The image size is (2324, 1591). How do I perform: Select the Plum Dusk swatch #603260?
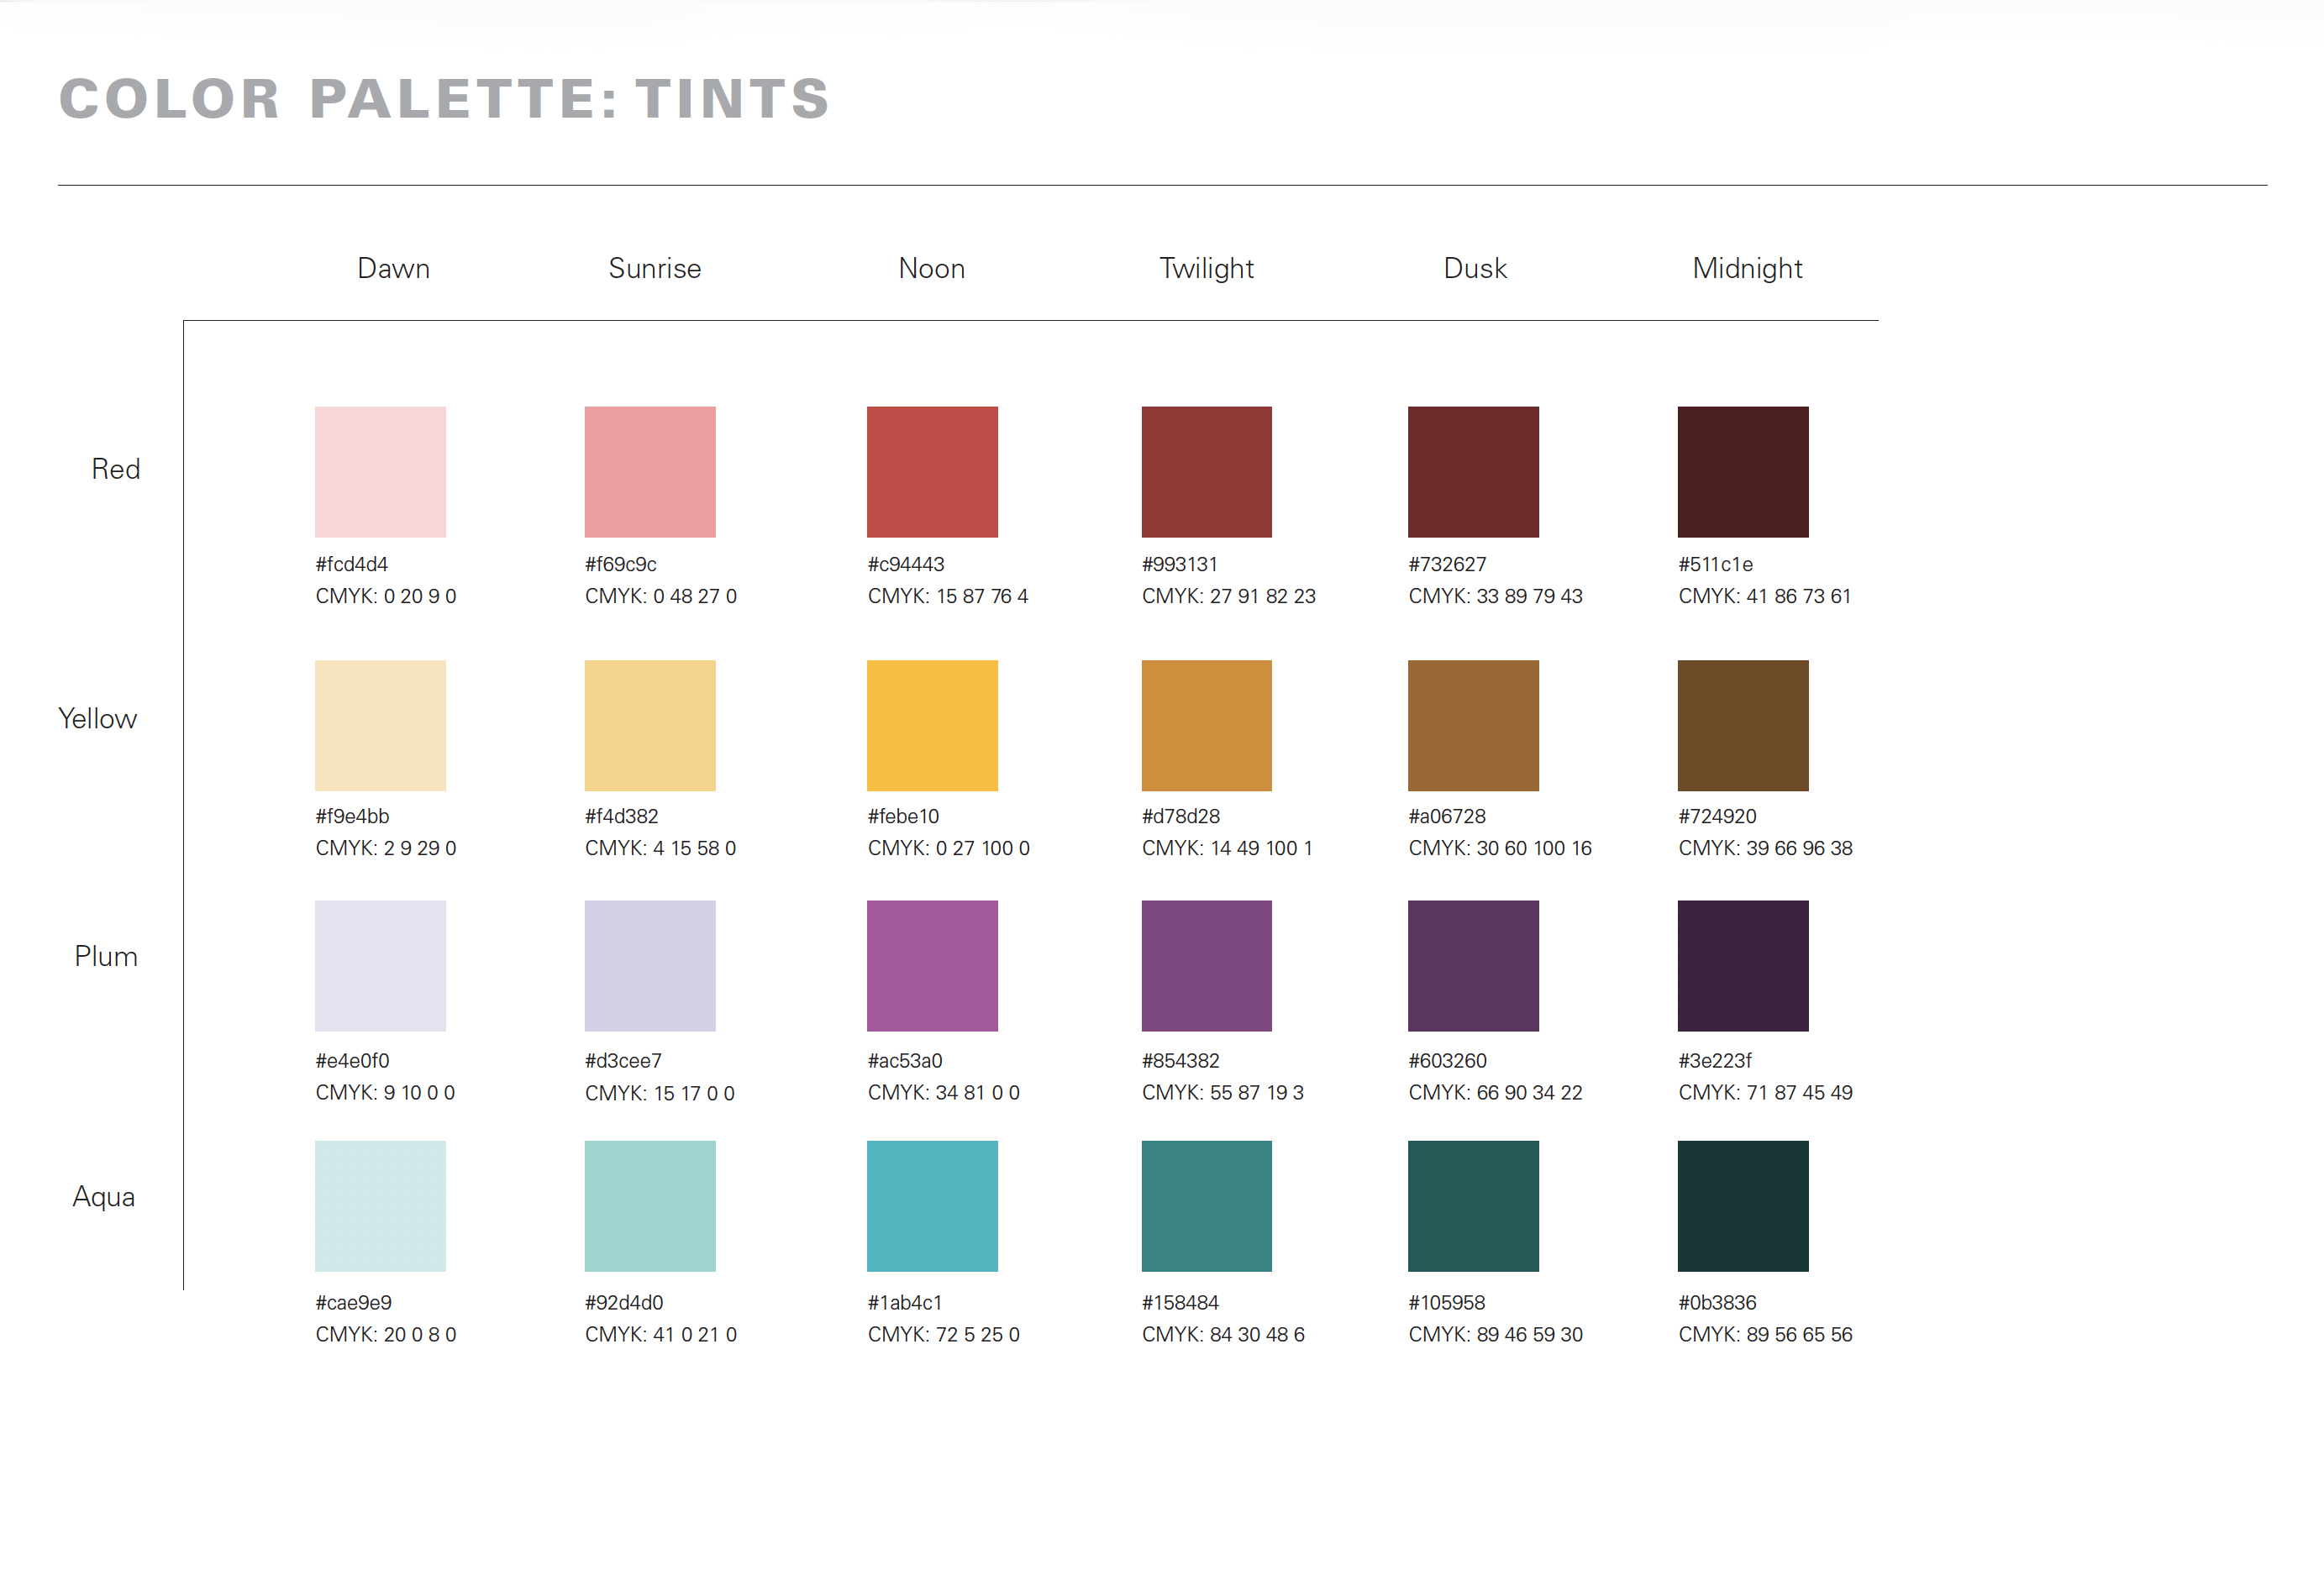(1473, 965)
